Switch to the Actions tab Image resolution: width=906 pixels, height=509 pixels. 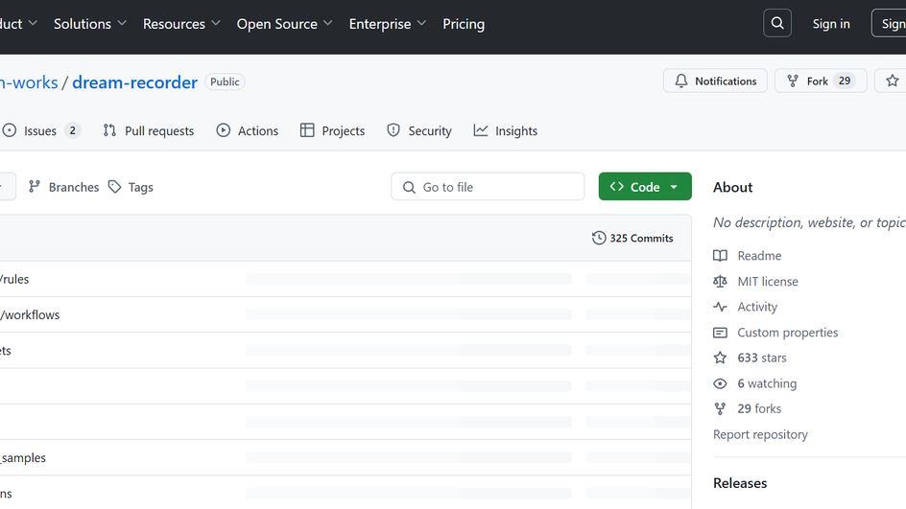[x=248, y=131]
